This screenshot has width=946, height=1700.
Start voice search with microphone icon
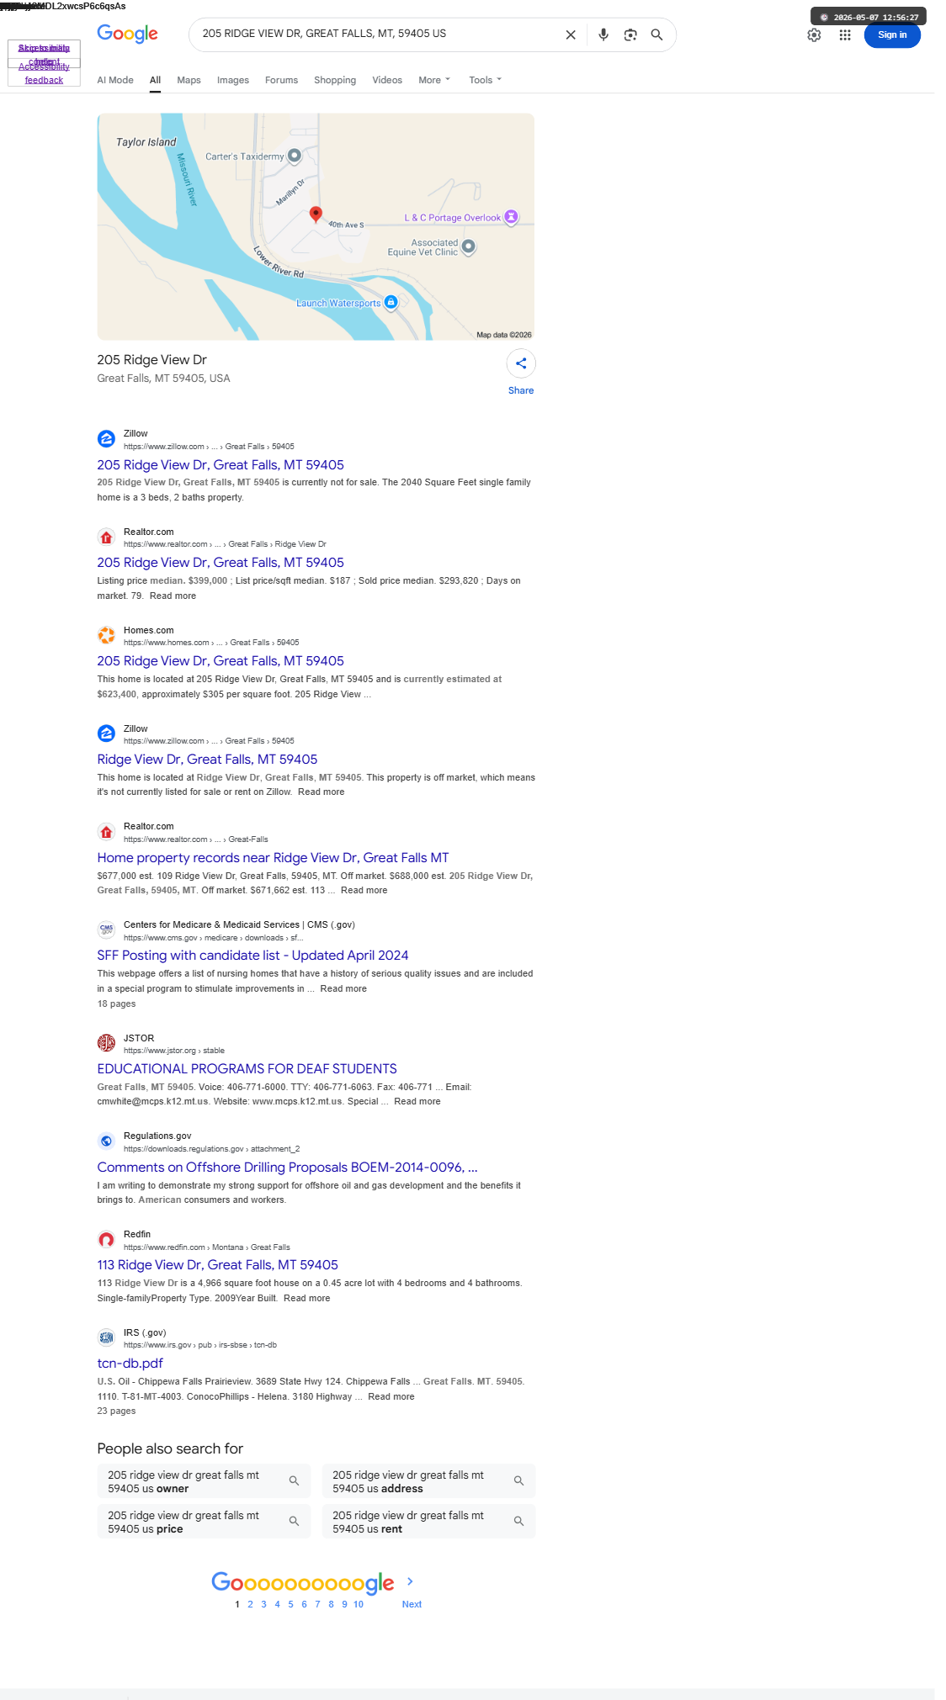point(603,34)
